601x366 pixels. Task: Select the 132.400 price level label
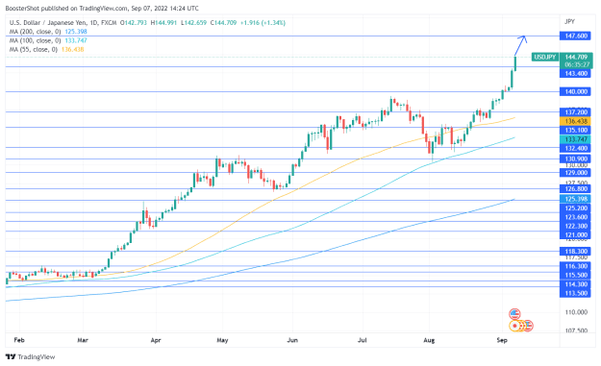576,149
